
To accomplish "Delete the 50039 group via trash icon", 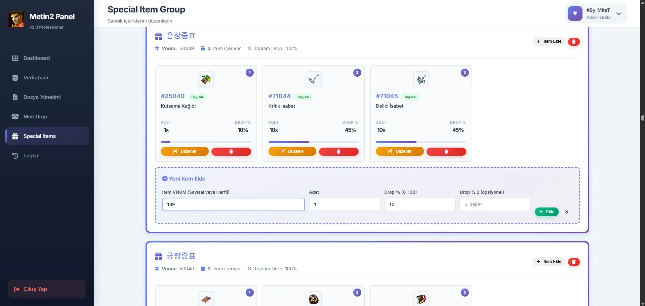I will [574, 42].
